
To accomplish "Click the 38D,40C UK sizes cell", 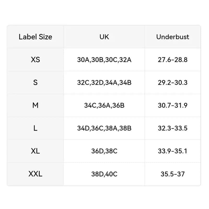I will click(104, 174).
